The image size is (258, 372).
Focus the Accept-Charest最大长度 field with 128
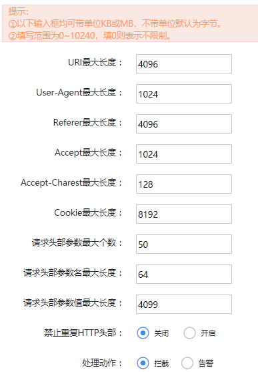point(184,184)
